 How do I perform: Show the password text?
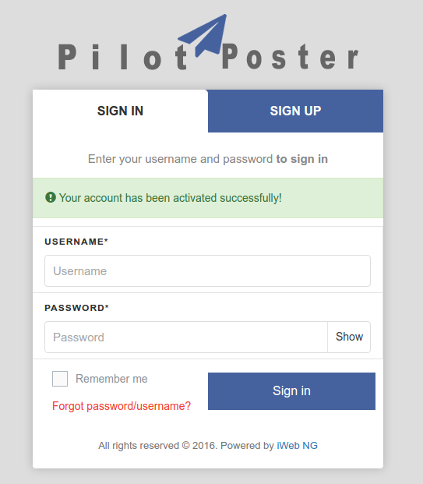click(349, 337)
